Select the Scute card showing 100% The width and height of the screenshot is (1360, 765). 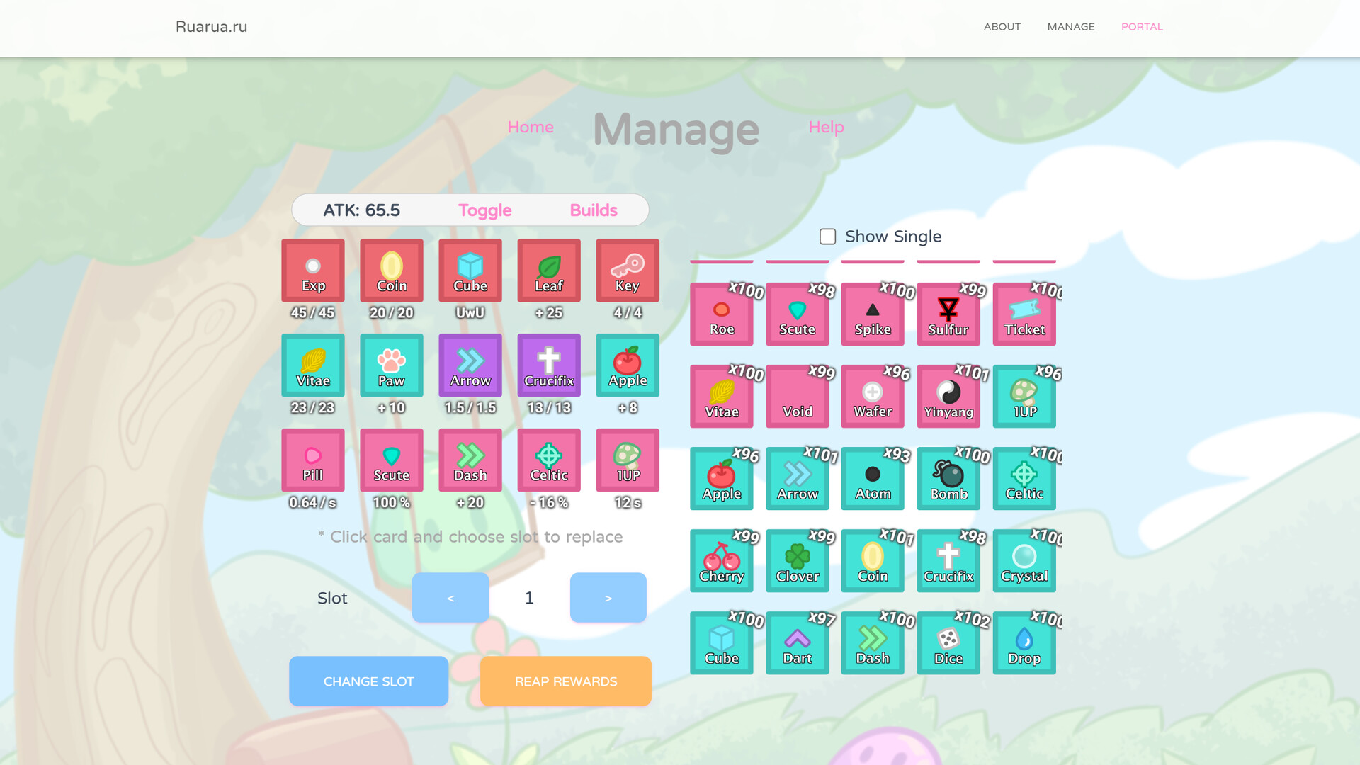coord(391,460)
